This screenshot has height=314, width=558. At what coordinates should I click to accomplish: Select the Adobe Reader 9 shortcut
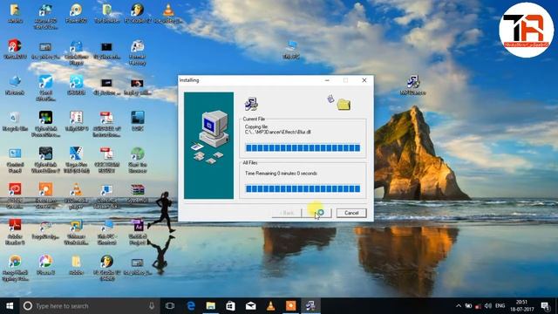click(x=15, y=232)
